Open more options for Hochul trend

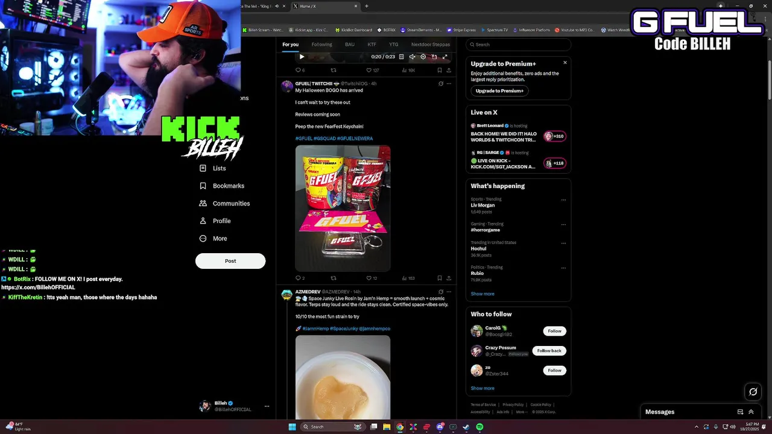pyautogui.click(x=563, y=244)
